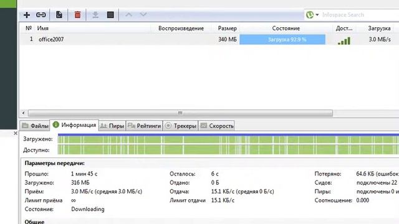399x224 pixels.
Task: Select the office2007 torrent row
Action: 209,39
